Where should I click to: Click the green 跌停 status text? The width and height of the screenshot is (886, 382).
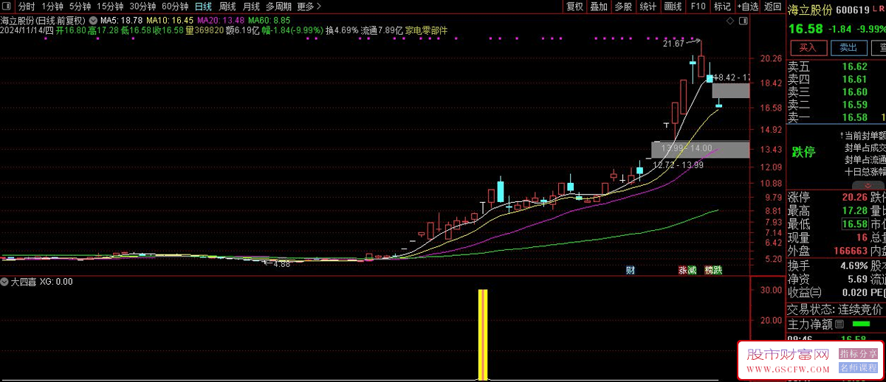tap(803, 152)
